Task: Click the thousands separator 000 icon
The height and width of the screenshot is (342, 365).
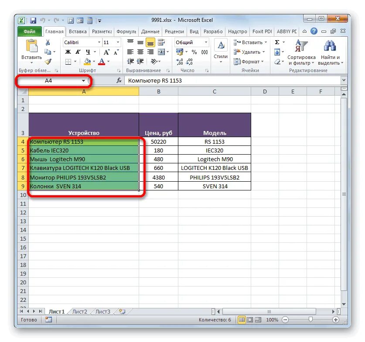Action: (205, 52)
